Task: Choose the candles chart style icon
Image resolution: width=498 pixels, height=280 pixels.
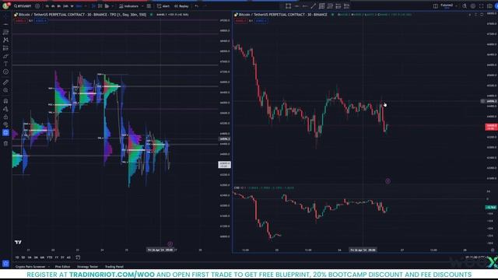Action: point(100,6)
